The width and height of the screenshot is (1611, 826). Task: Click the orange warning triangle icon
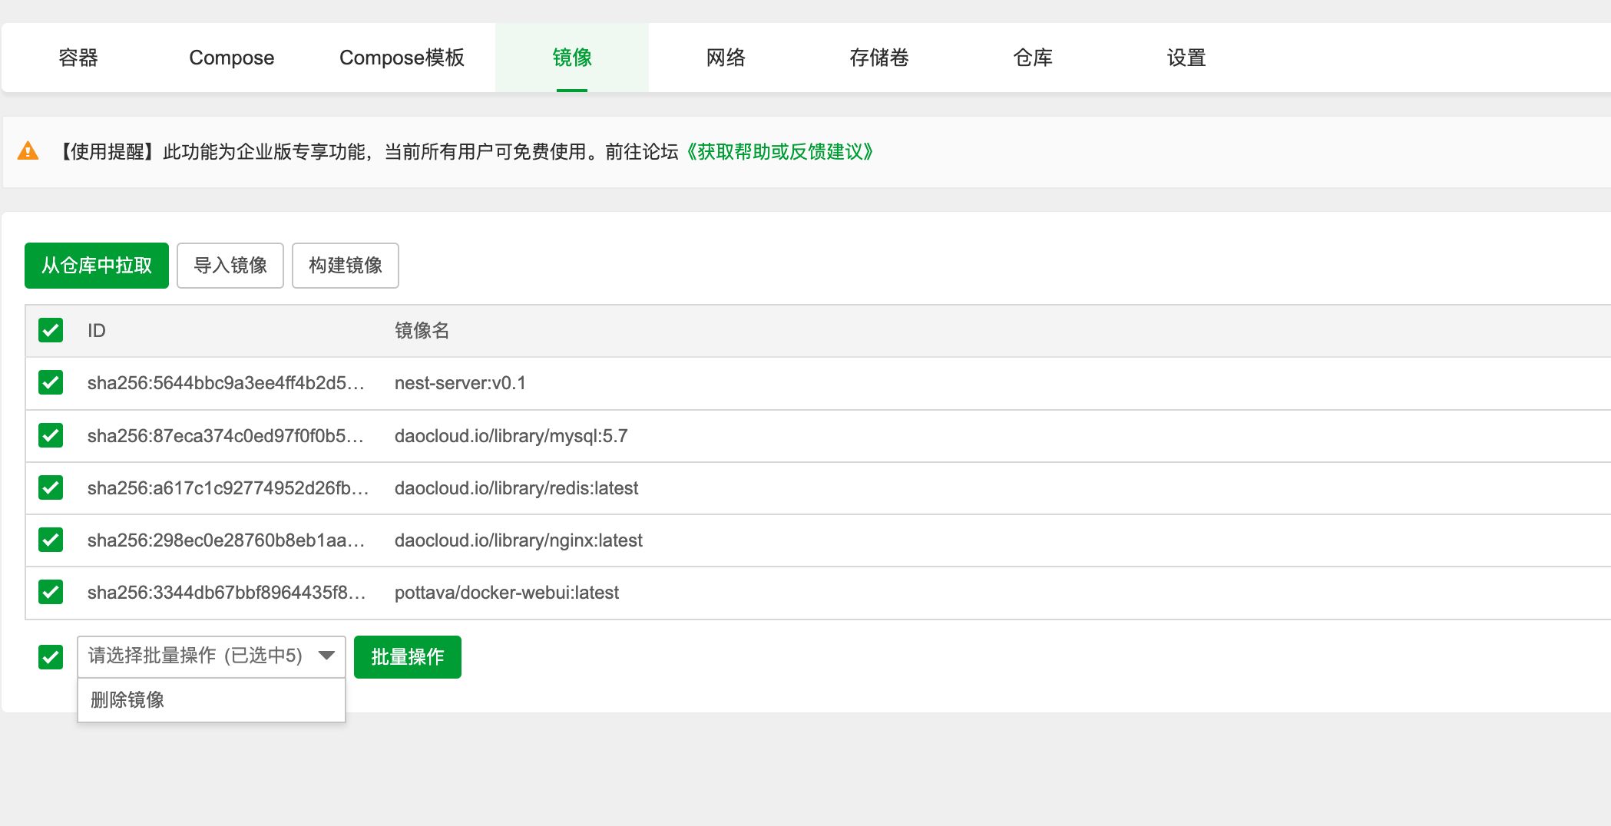click(x=28, y=151)
